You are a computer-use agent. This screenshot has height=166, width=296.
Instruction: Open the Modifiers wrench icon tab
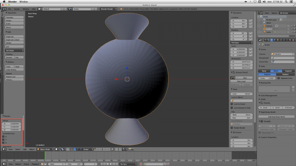pos(284,40)
